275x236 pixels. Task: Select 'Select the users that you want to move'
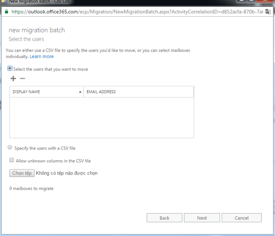click(10, 69)
